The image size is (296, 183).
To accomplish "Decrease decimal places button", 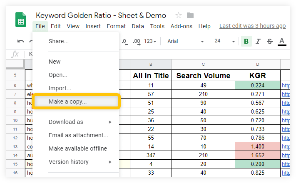I will click(124, 41).
